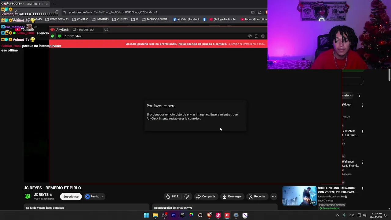This screenshot has width=391, height=220.
Task: Open Windows Start menu
Action: [x=146, y=215]
